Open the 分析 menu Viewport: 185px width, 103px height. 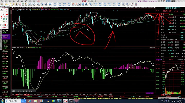14,1
